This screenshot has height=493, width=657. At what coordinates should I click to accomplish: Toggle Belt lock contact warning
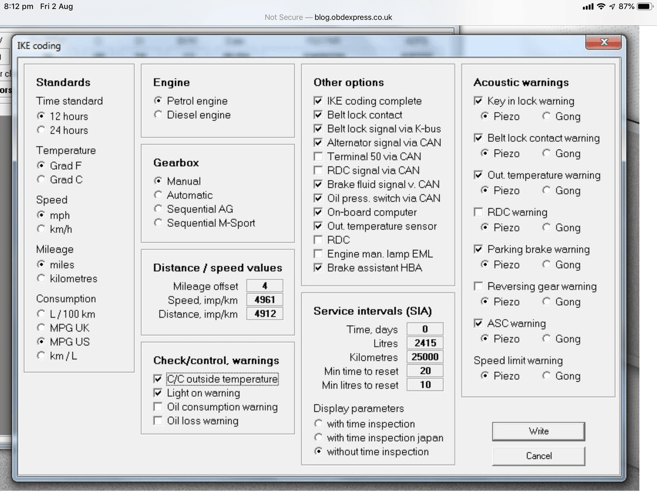click(x=478, y=138)
